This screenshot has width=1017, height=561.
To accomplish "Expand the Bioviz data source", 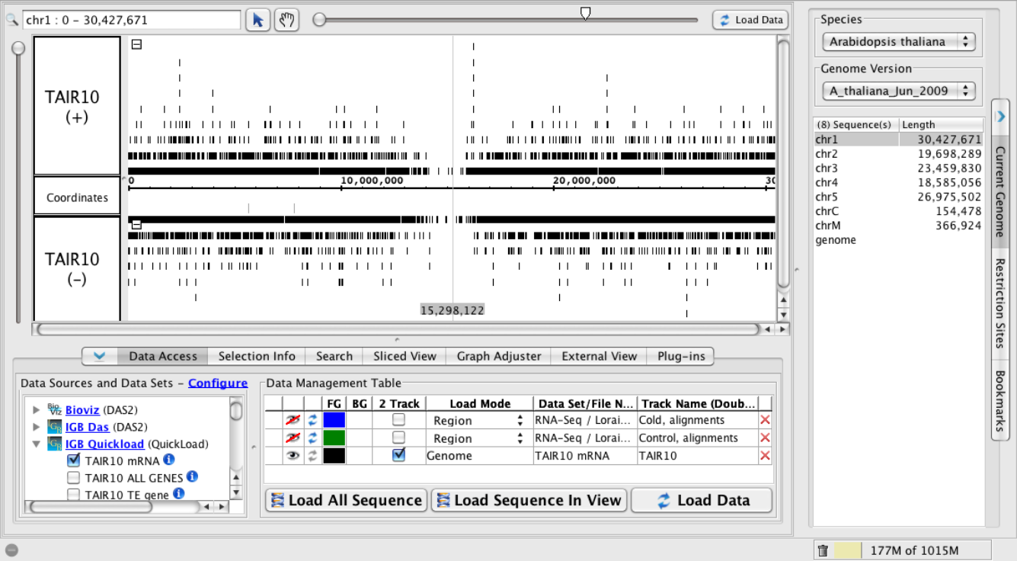I will coord(36,410).
